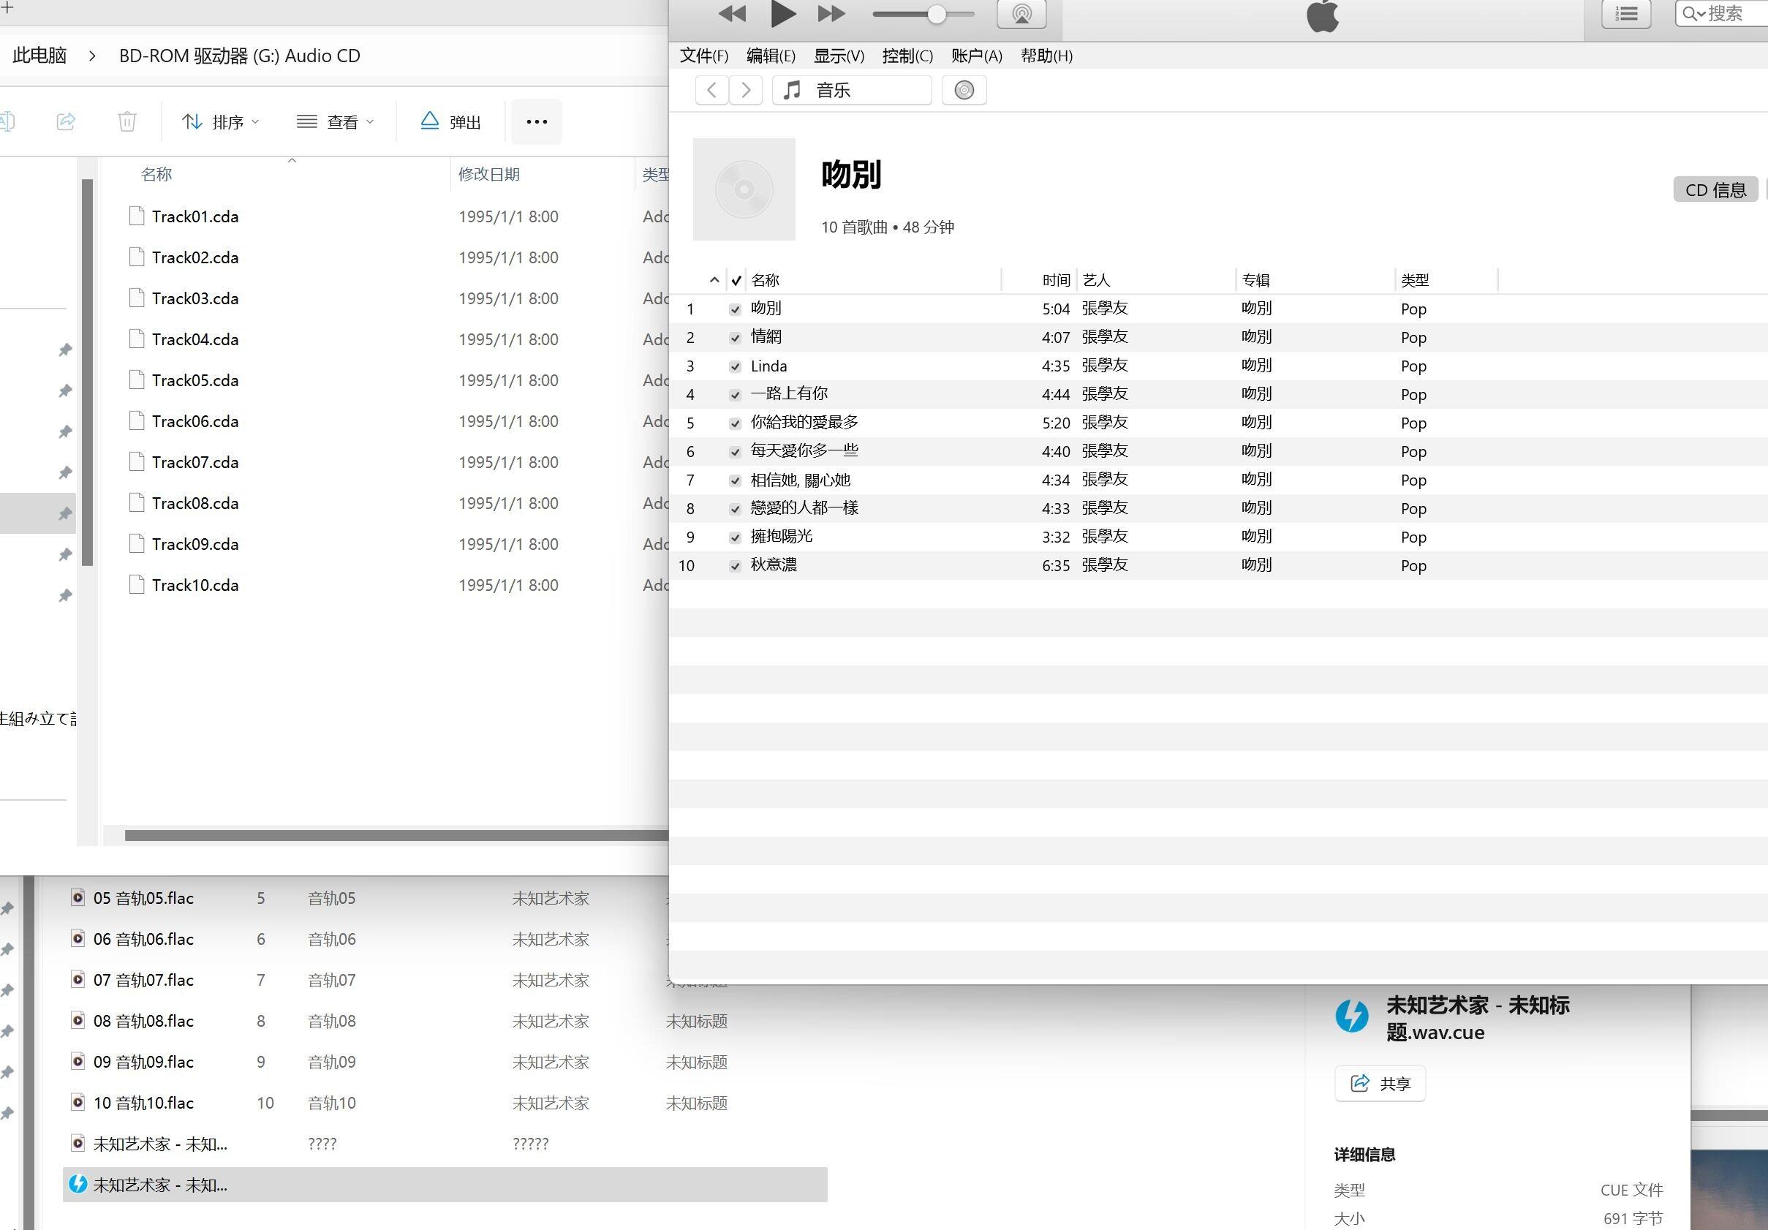Click the large cue file icon in details pane
The height and width of the screenshot is (1230, 1768).
(x=1351, y=1016)
